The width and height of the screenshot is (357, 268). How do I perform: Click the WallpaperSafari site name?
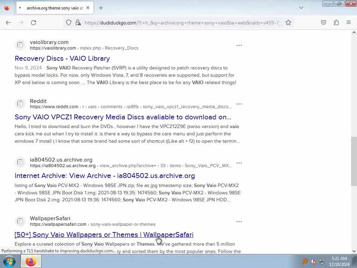50,218
